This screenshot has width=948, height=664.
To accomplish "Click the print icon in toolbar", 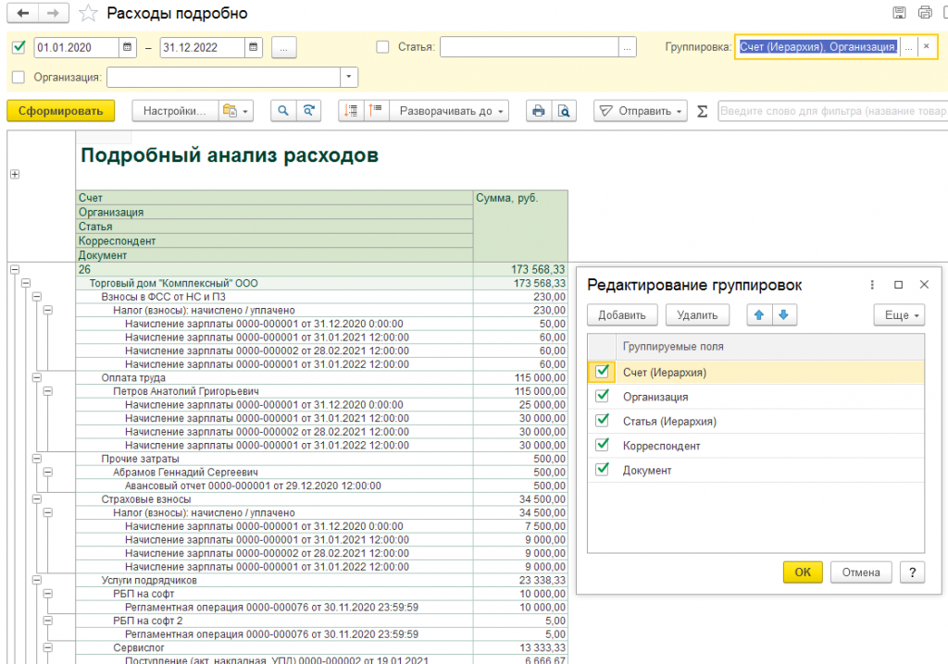I will tap(539, 111).
